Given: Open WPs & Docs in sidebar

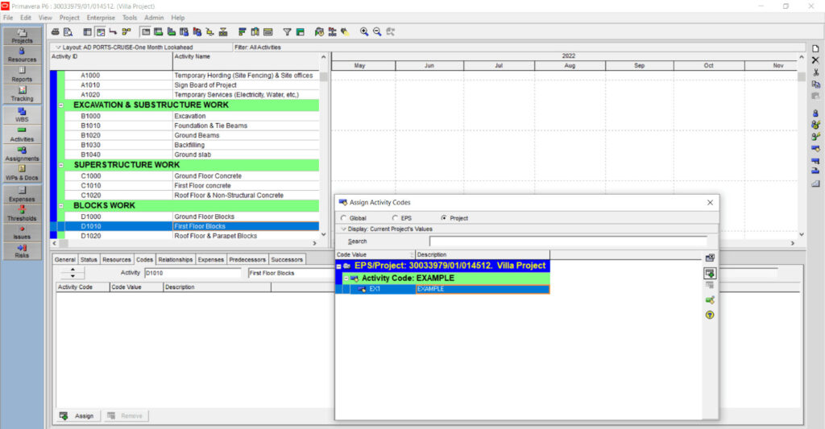Looking at the screenshot, I should click(x=22, y=173).
